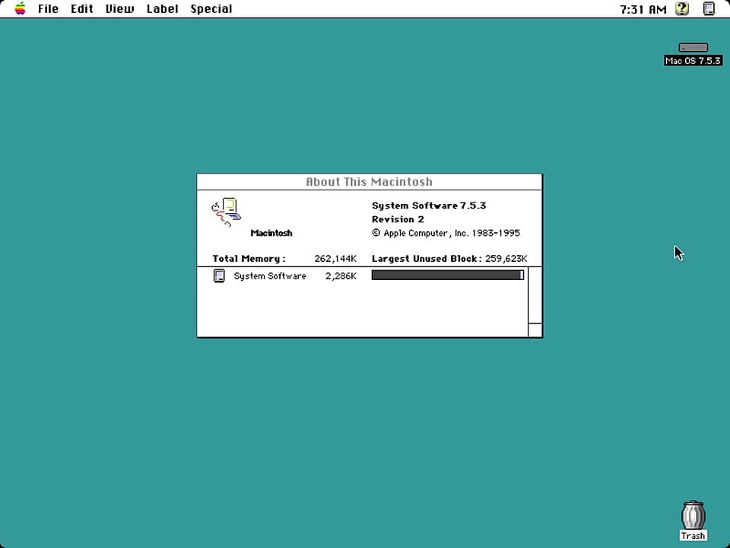Click the vertical scrollbar in About window
Viewport: 730px width, 548px height.
(x=535, y=295)
